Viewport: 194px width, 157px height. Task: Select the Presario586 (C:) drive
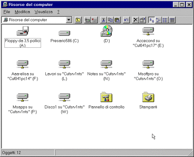click(x=64, y=36)
